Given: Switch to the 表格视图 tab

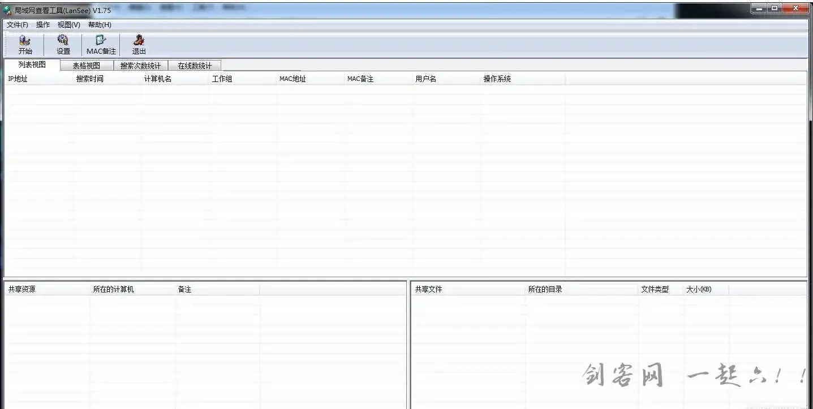Looking at the screenshot, I should click(x=86, y=66).
